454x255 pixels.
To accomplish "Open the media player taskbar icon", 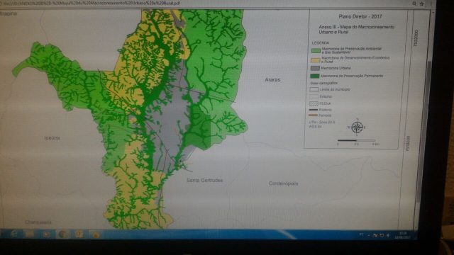I will point(46,234).
